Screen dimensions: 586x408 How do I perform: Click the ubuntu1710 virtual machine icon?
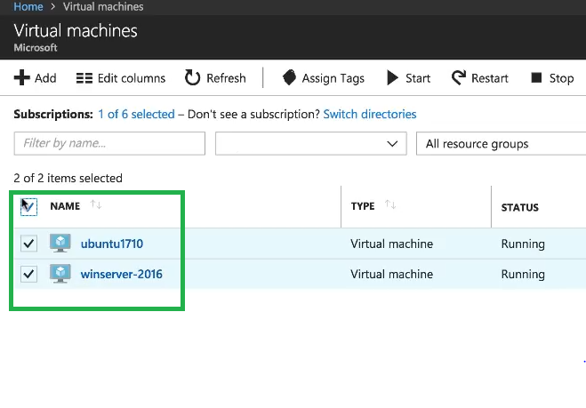(60, 244)
